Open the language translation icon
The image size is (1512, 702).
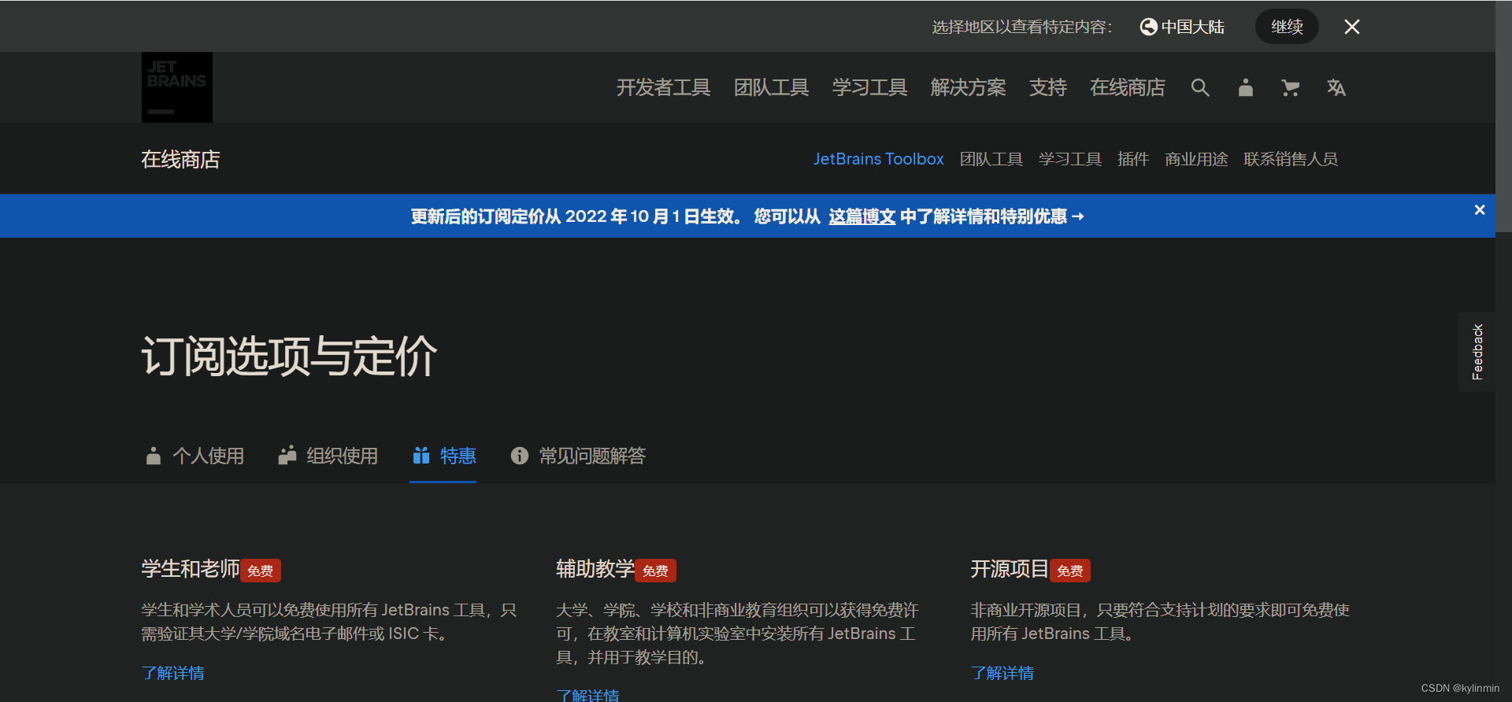point(1336,87)
